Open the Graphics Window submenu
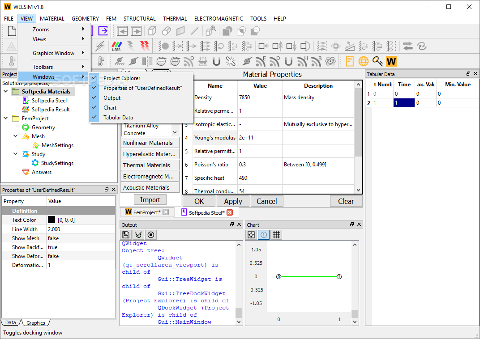 coord(54,53)
